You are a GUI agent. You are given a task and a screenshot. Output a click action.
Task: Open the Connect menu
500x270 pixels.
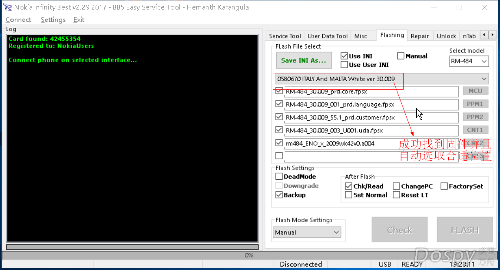18,20
